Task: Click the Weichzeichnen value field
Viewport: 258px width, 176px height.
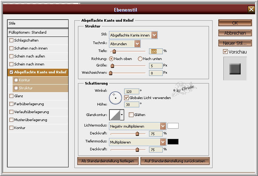Action: tap(156, 73)
